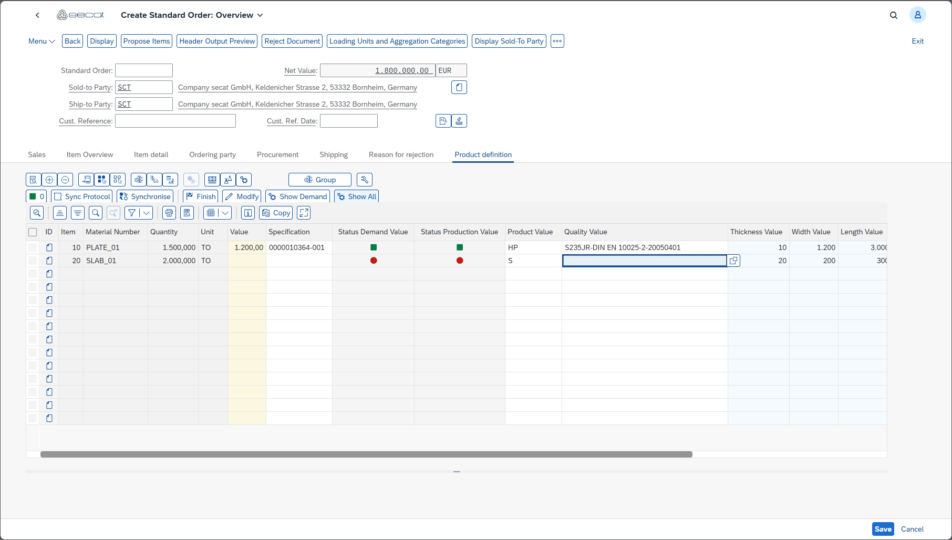
Task: Click the print icon in table toolbar
Action: [169, 213]
